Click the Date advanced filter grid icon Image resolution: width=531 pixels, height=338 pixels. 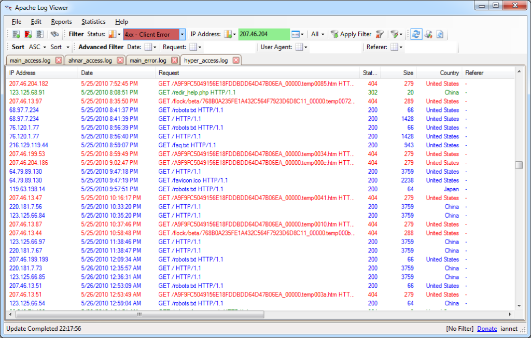(148, 47)
